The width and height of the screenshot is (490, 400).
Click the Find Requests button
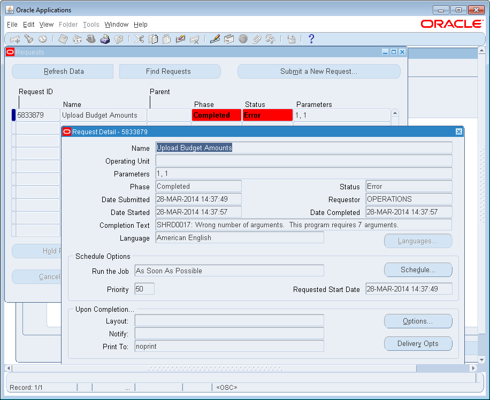tap(169, 72)
